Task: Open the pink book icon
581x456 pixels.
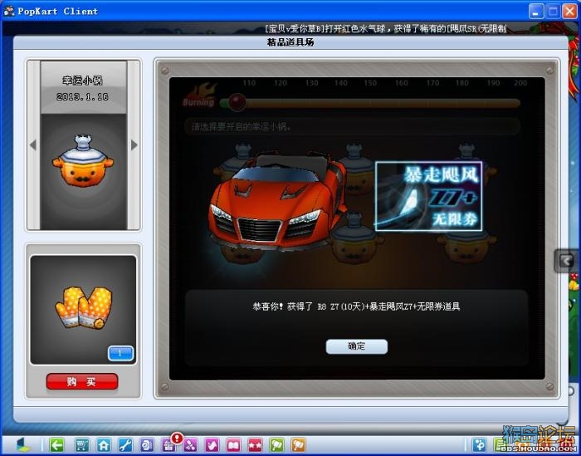Action: tap(233, 444)
